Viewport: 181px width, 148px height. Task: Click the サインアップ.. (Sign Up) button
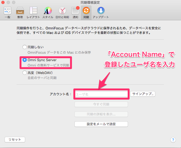(x=143, y=94)
